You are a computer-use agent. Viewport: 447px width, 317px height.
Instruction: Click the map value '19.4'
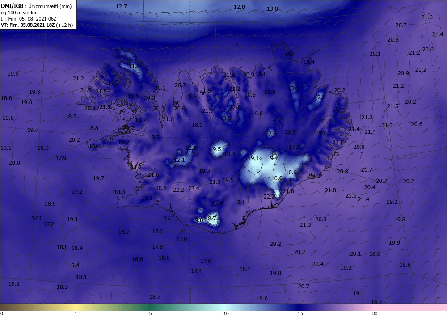74,266
